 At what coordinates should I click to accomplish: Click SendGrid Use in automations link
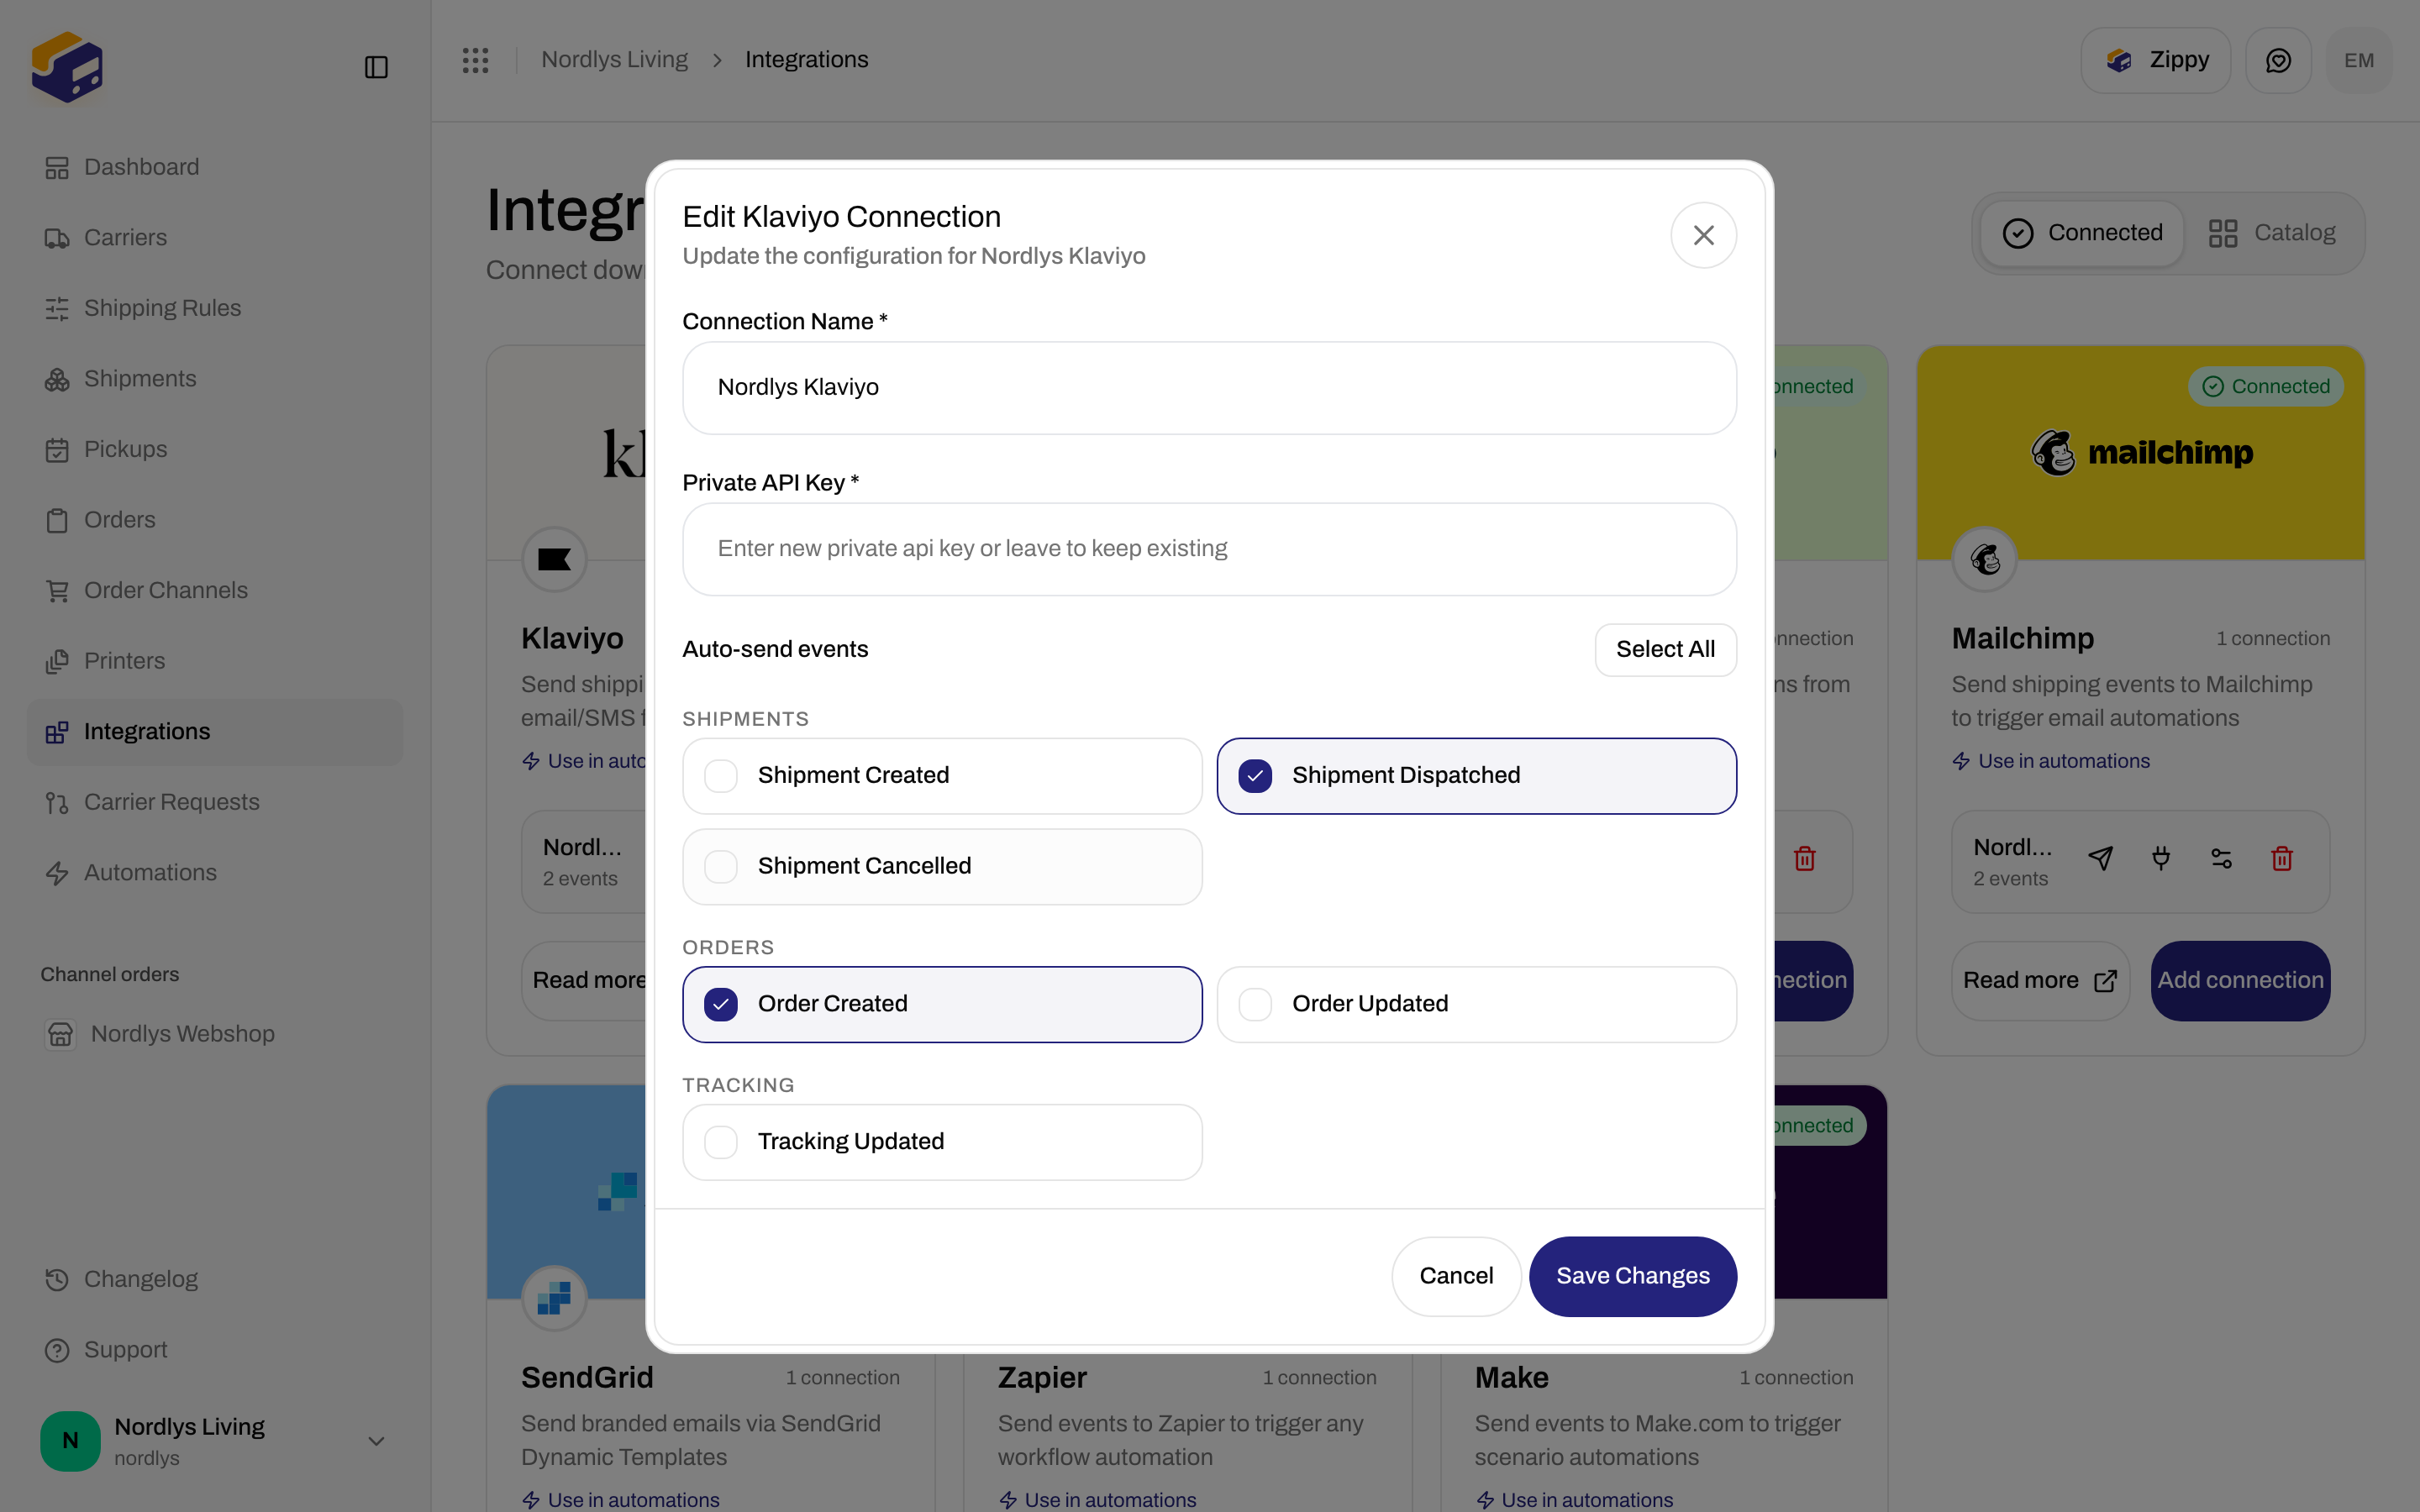[620, 1499]
